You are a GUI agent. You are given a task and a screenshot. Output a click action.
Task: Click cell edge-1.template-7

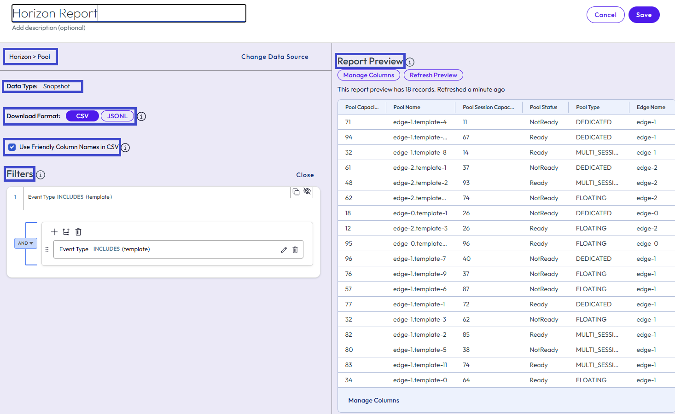point(419,259)
